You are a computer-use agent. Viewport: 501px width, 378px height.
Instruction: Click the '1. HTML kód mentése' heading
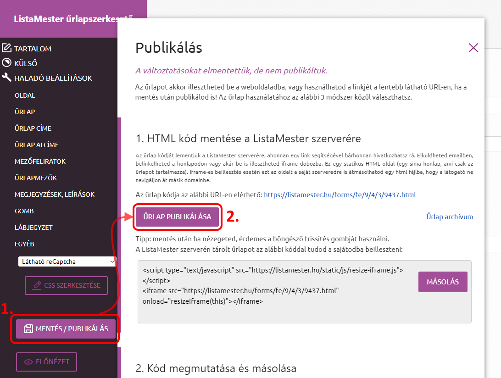[x=248, y=139]
